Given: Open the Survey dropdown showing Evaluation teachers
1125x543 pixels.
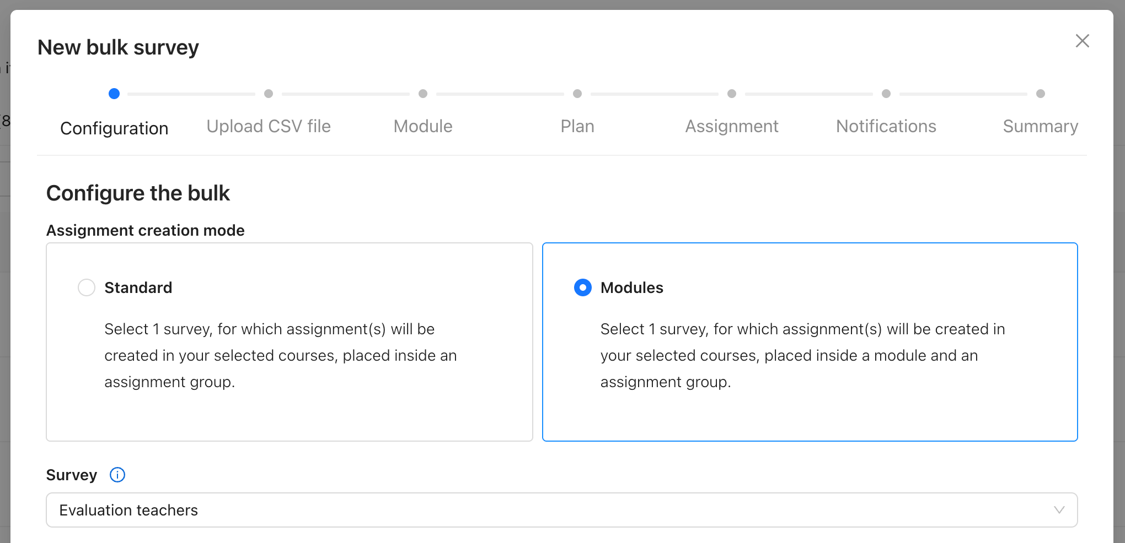Looking at the screenshot, I should tap(561, 510).
